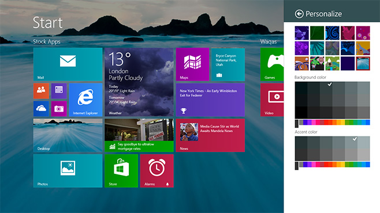Open the purple Calendar tile

click(59, 91)
